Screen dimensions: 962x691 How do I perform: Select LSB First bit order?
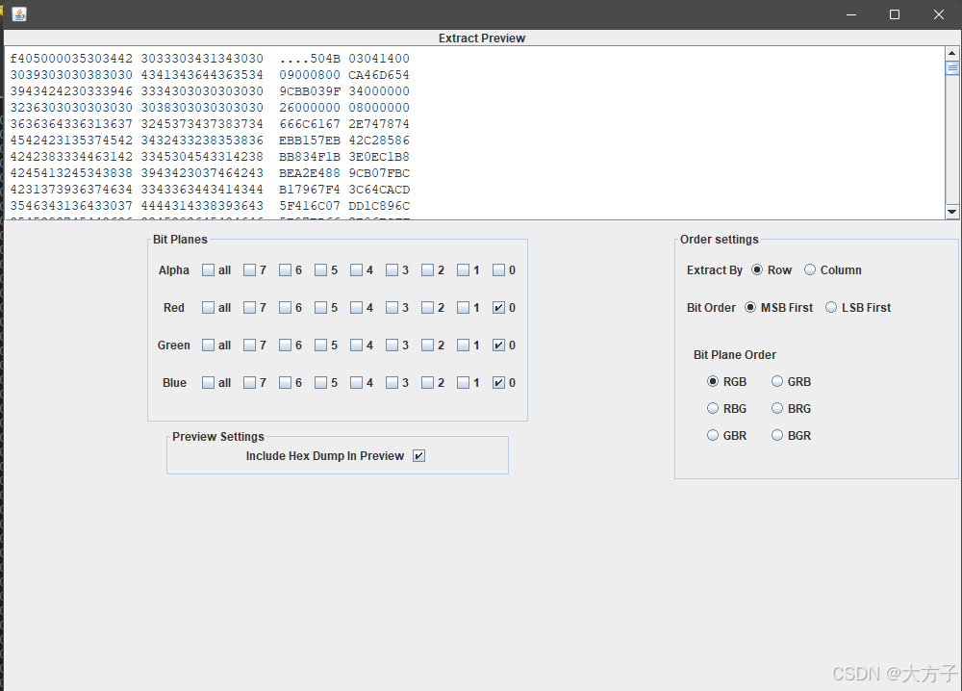(831, 307)
